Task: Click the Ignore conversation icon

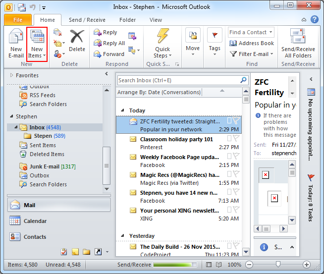Action: click(57, 32)
